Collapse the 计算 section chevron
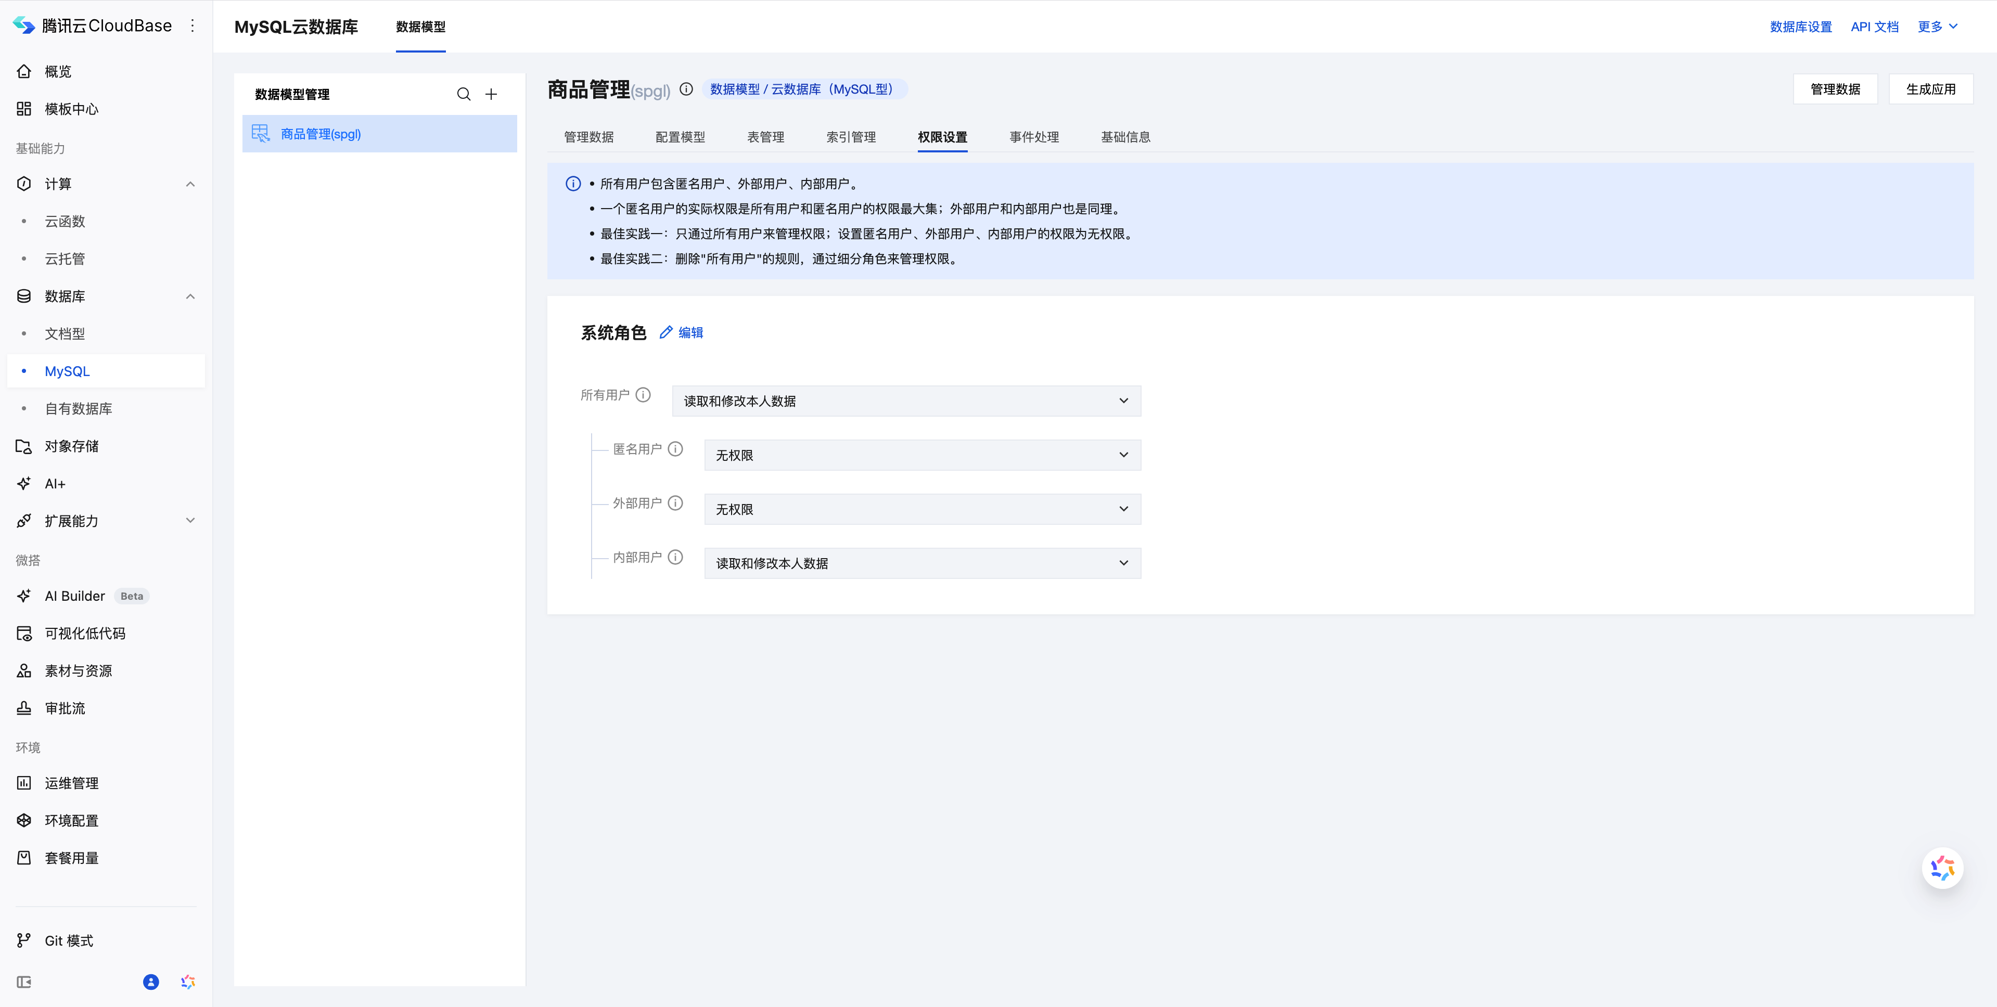This screenshot has width=1997, height=1007. 190,184
